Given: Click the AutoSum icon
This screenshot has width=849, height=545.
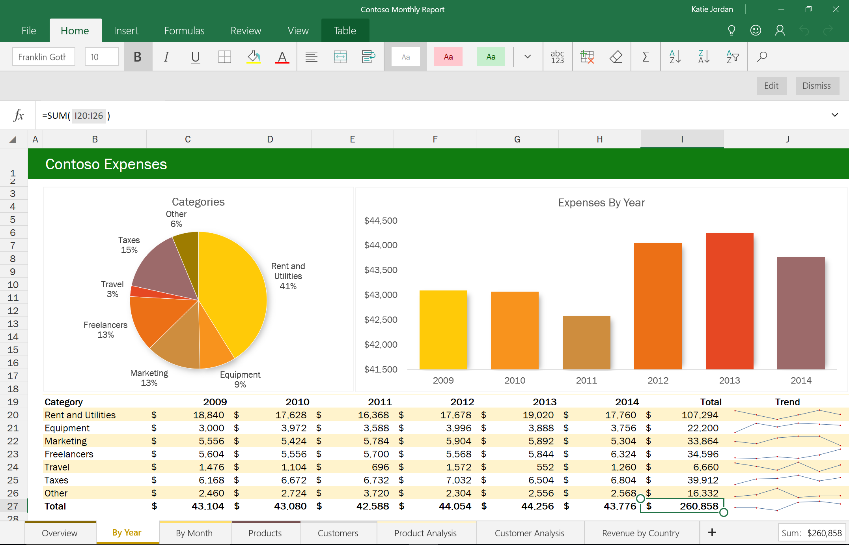Looking at the screenshot, I should 646,56.
